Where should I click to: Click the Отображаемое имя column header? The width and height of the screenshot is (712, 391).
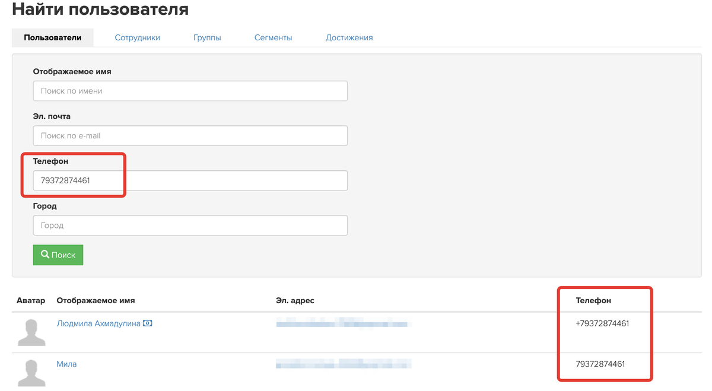pos(96,300)
